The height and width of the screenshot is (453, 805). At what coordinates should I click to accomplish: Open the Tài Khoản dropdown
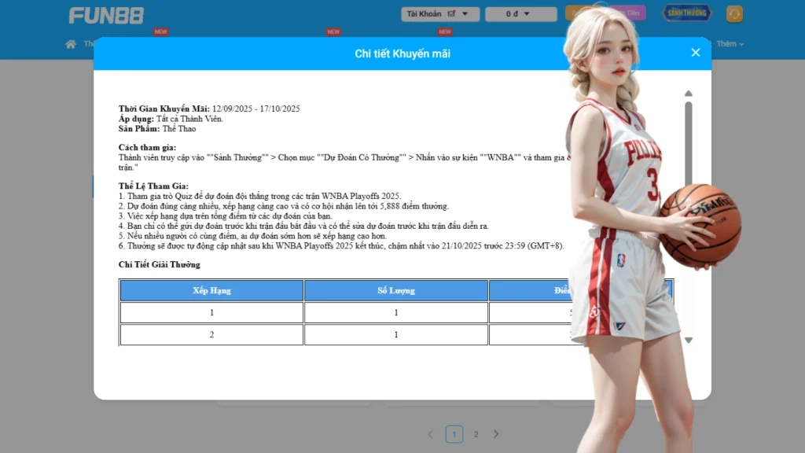tap(439, 14)
